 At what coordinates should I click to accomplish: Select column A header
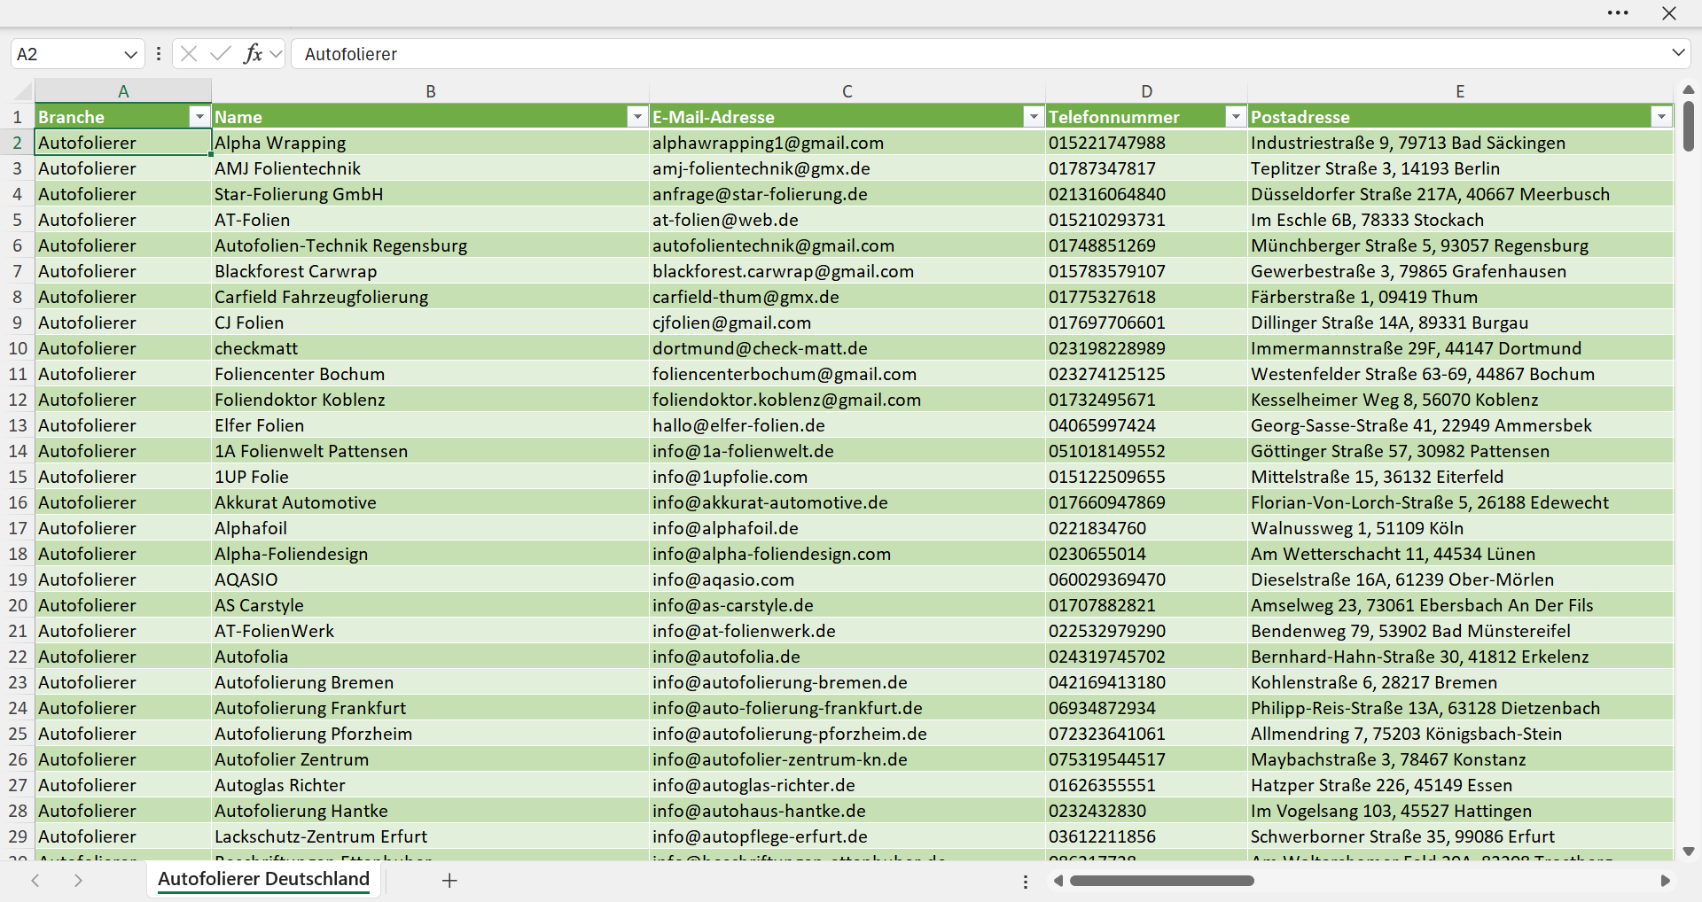pyautogui.click(x=123, y=91)
